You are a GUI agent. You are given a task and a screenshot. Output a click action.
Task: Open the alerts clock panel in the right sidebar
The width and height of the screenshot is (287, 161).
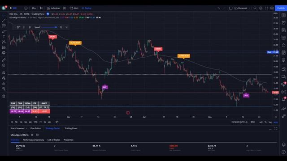click(x=283, y=23)
